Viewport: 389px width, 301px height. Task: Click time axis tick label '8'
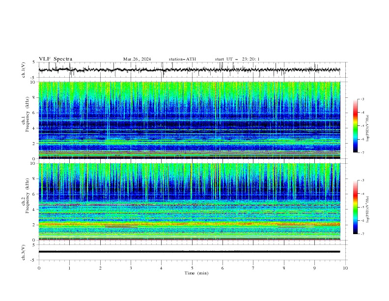pyautogui.click(x=284, y=268)
